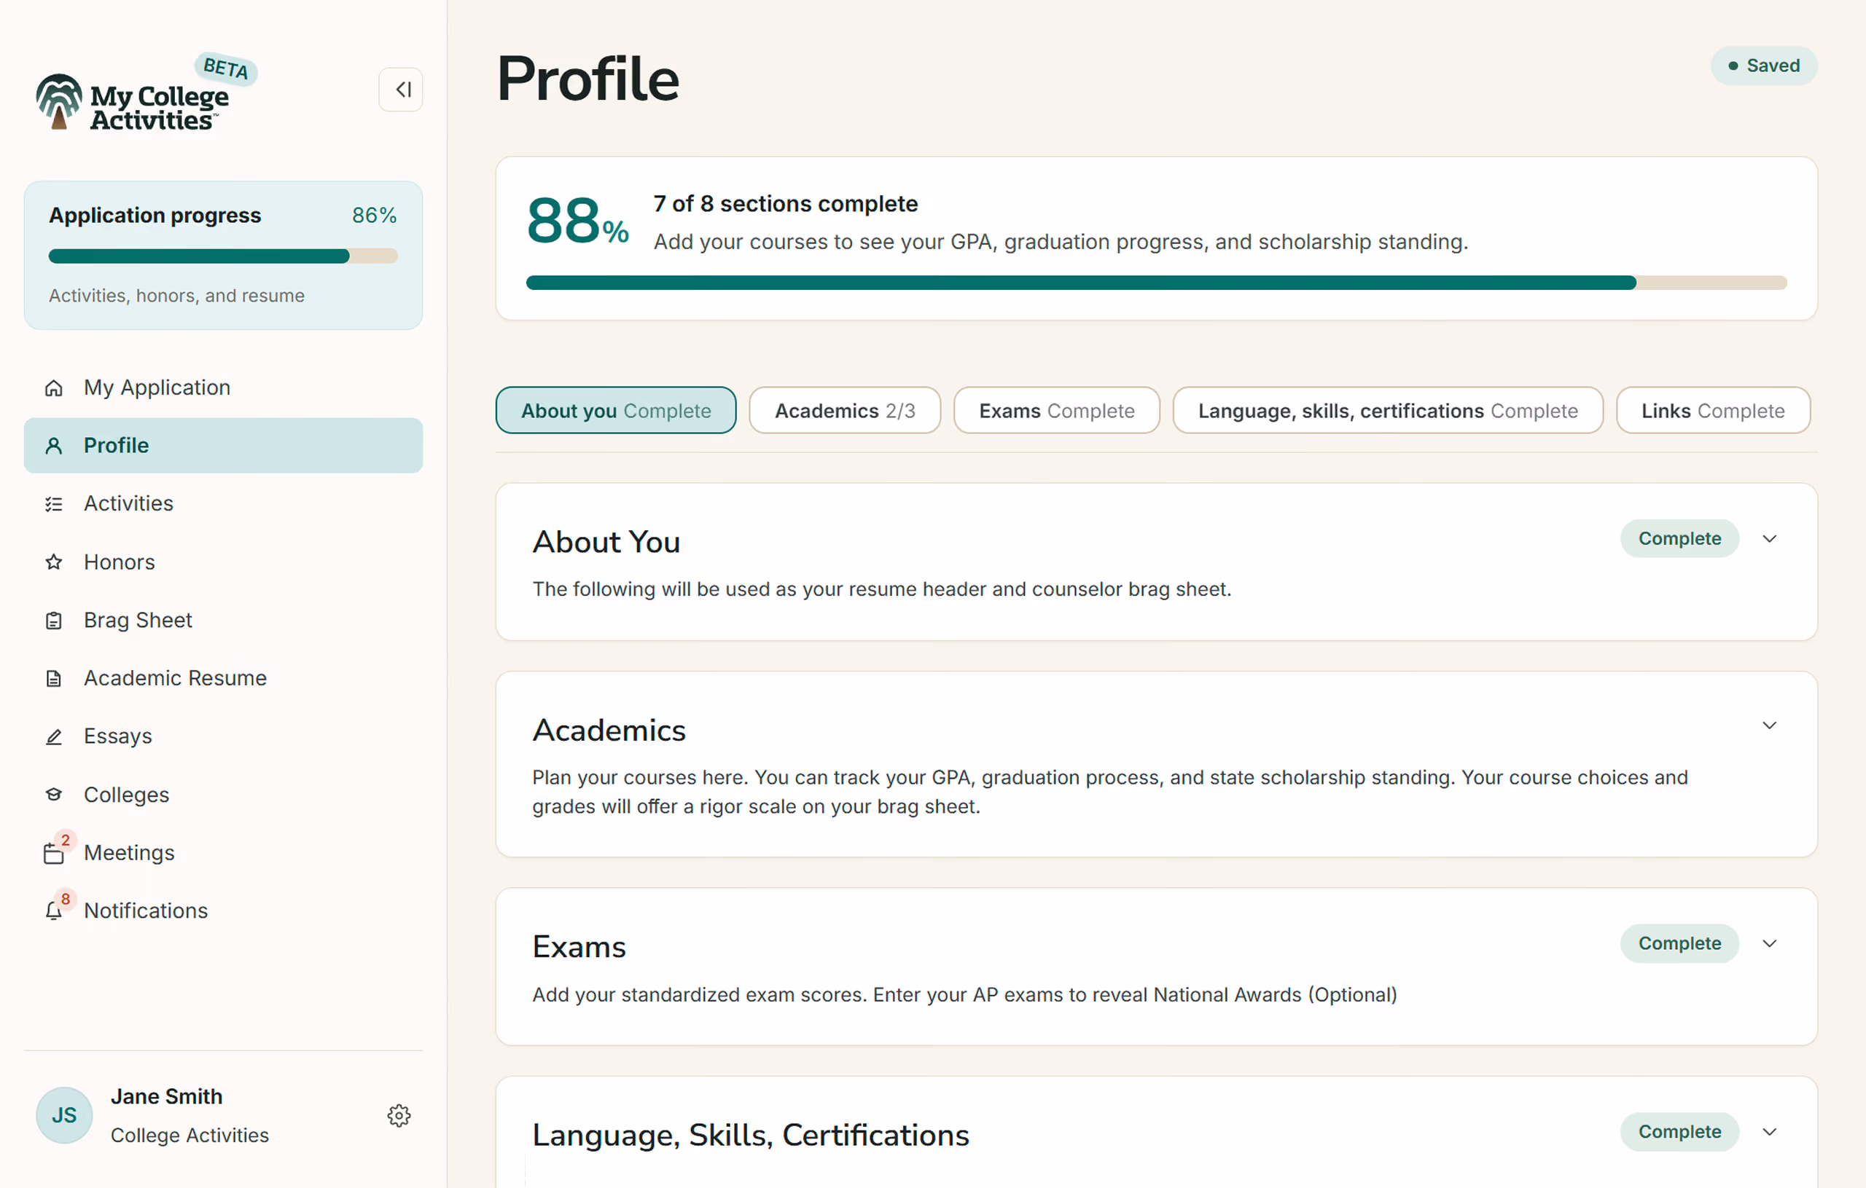Viewport: 1866px width, 1188px height.
Task: Click the bell icon with badge 8
Action: pyautogui.click(x=53, y=911)
